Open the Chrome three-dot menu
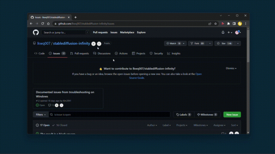 point(246,23)
